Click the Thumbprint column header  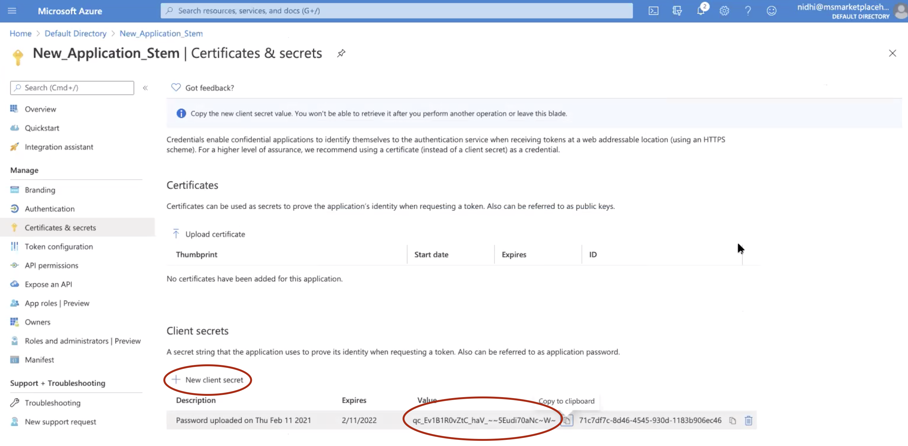[196, 255]
